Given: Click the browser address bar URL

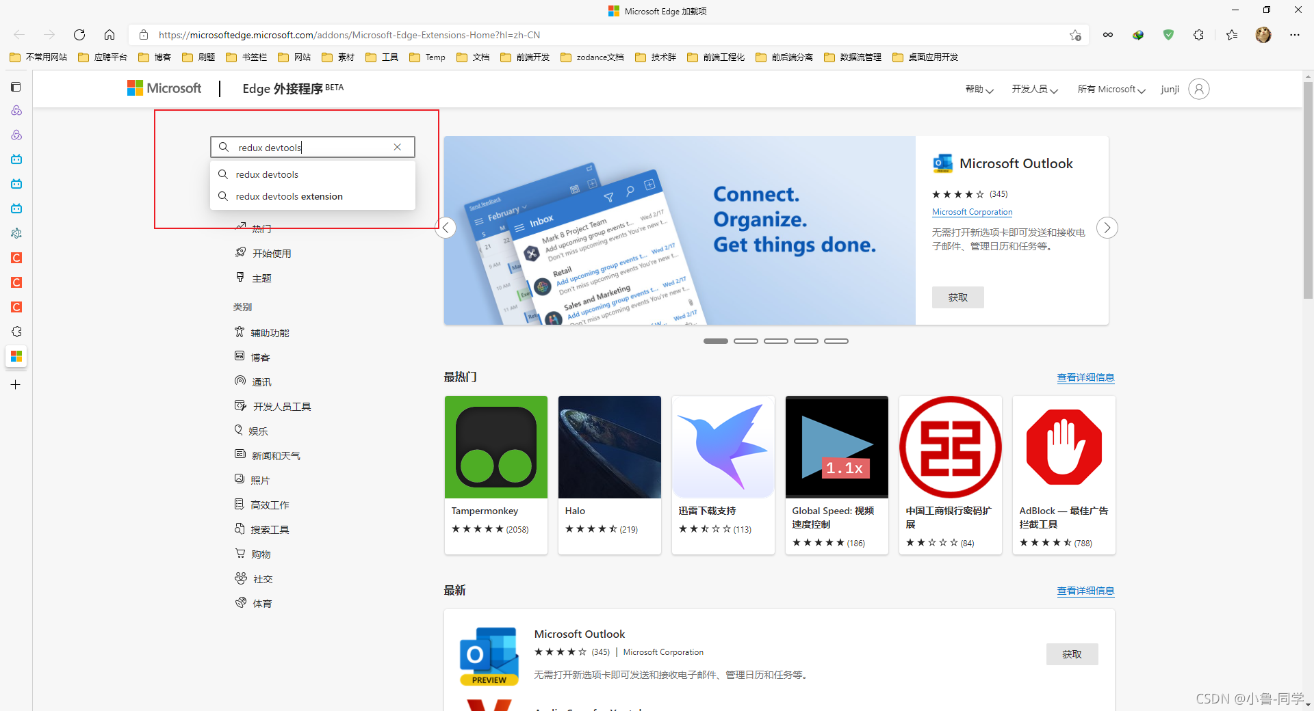Looking at the screenshot, I should tap(349, 35).
